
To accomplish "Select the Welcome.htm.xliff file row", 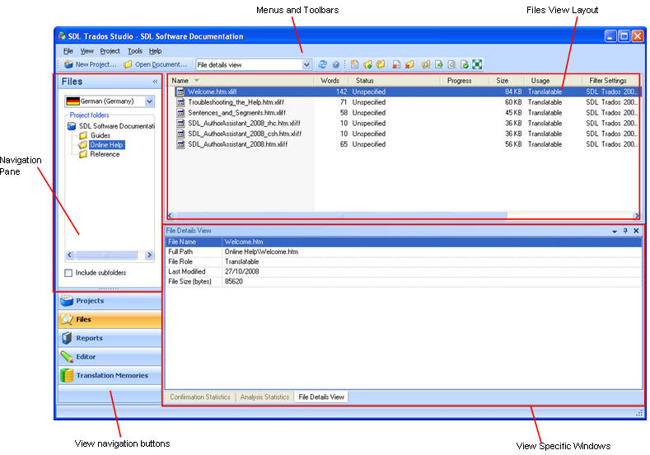I will point(405,91).
